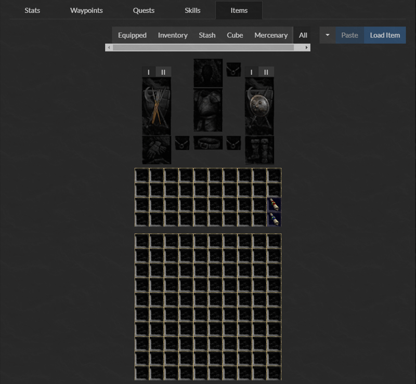Viewport: 416px width, 384px height.
Task: Select left weapon set I toggle
Action: (x=149, y=72)
